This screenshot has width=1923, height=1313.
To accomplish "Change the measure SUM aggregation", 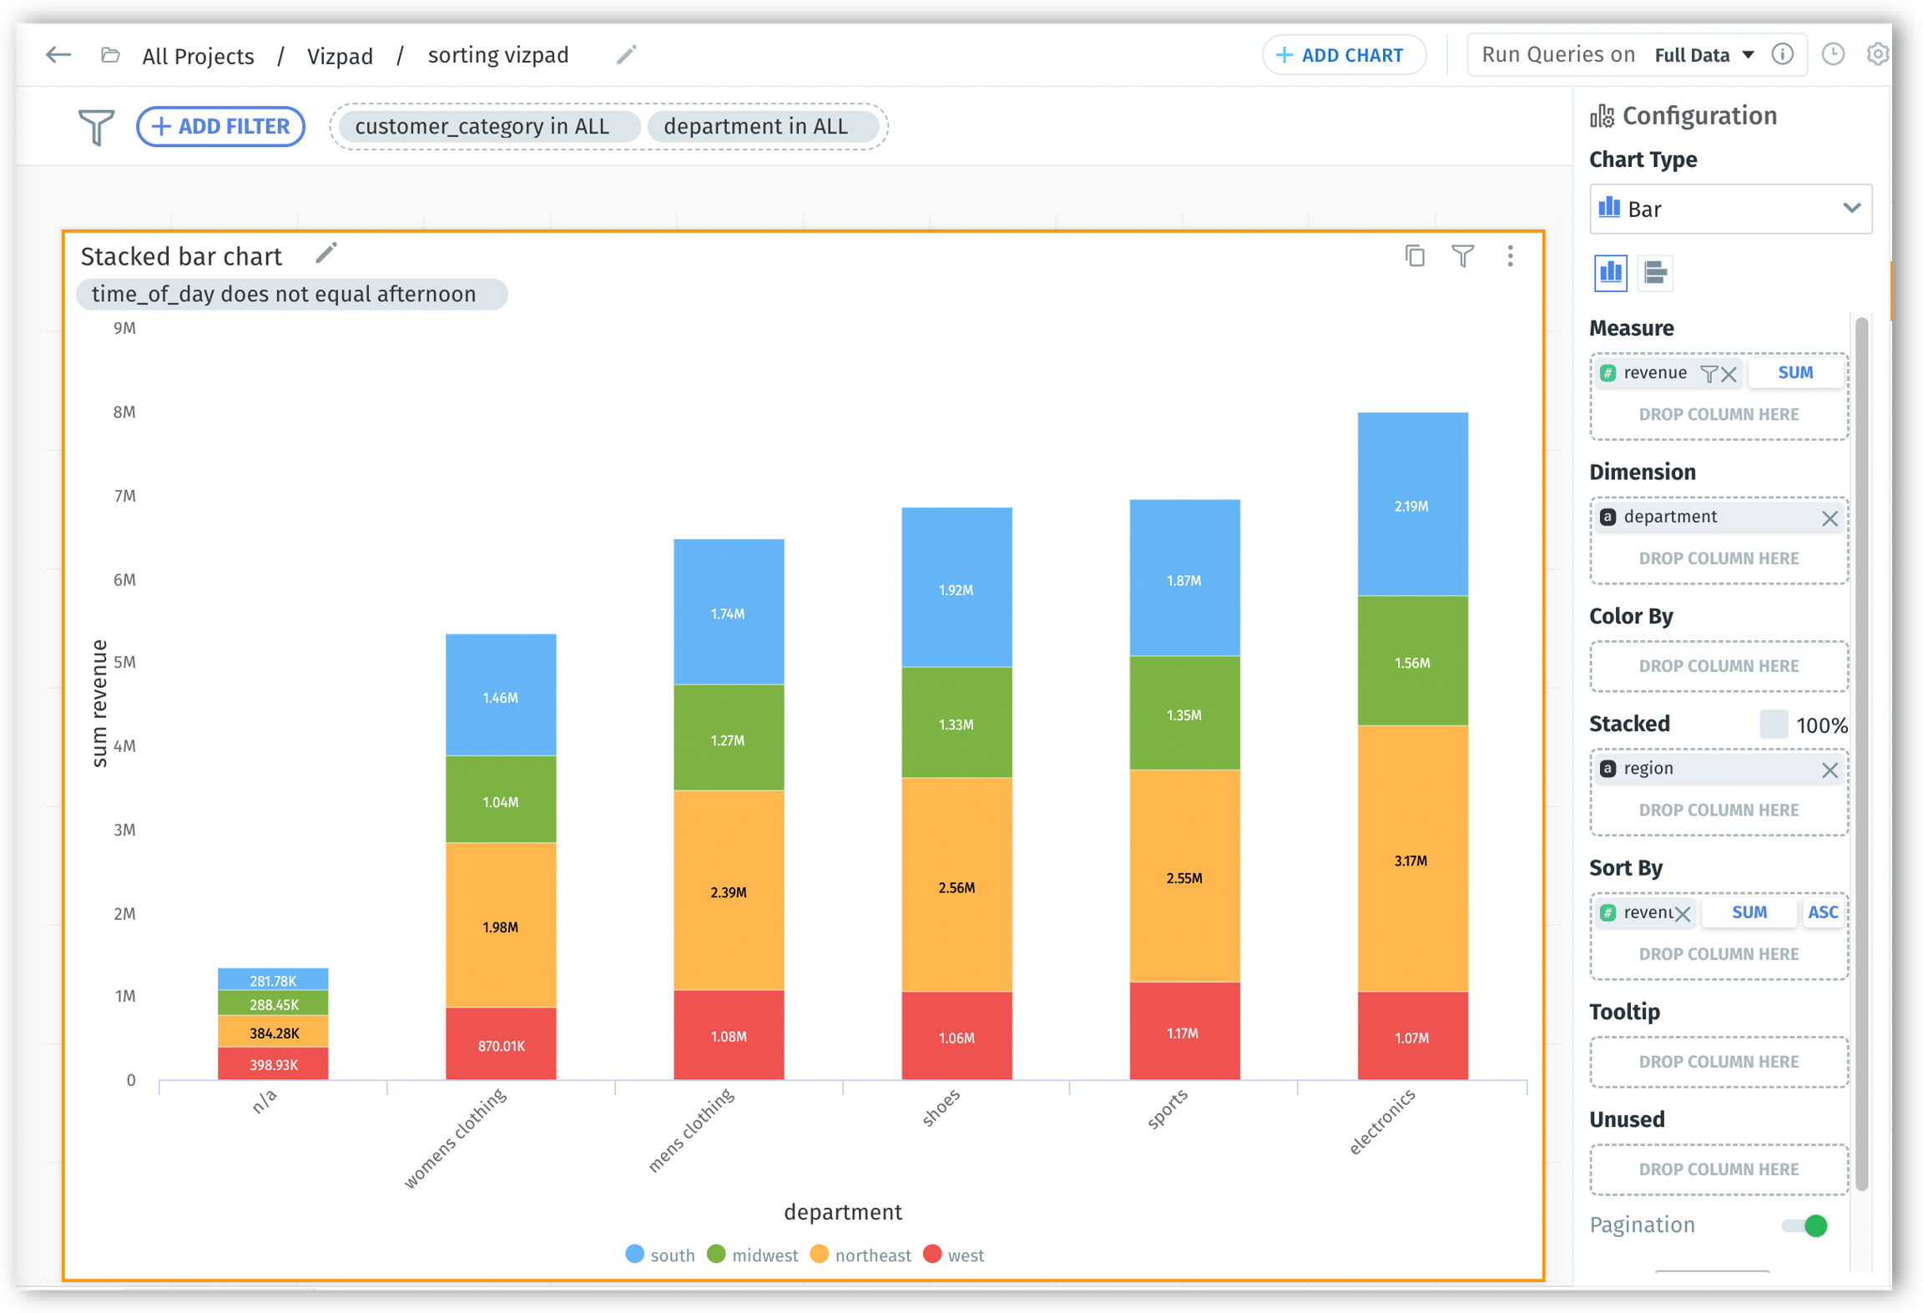I will pyautogui.click(x=1794, y=372).
